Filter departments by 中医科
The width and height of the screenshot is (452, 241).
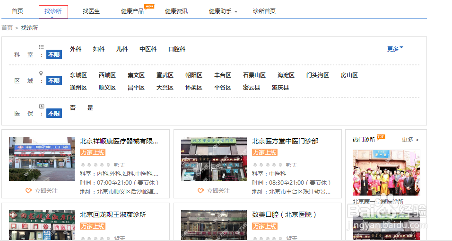[148, 49]
